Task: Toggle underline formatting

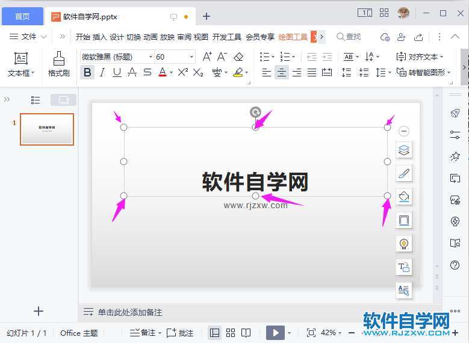Action: point(117,72)
